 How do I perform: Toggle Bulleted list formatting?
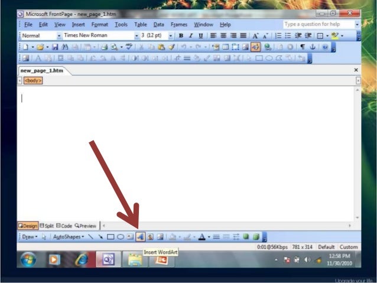tap(288, 36)
